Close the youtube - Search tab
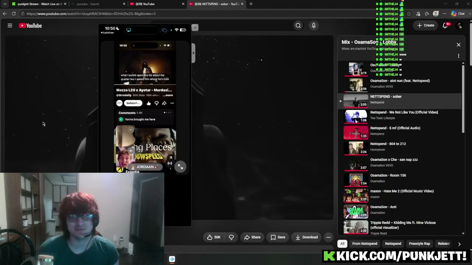Screen dimensions: 472x265 [x=124, y=4]
